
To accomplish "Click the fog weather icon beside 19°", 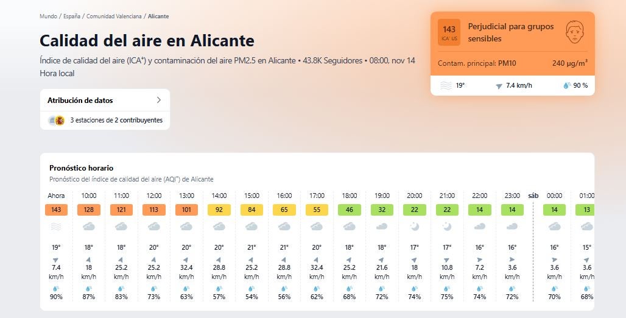I will (x=446, y=86).
